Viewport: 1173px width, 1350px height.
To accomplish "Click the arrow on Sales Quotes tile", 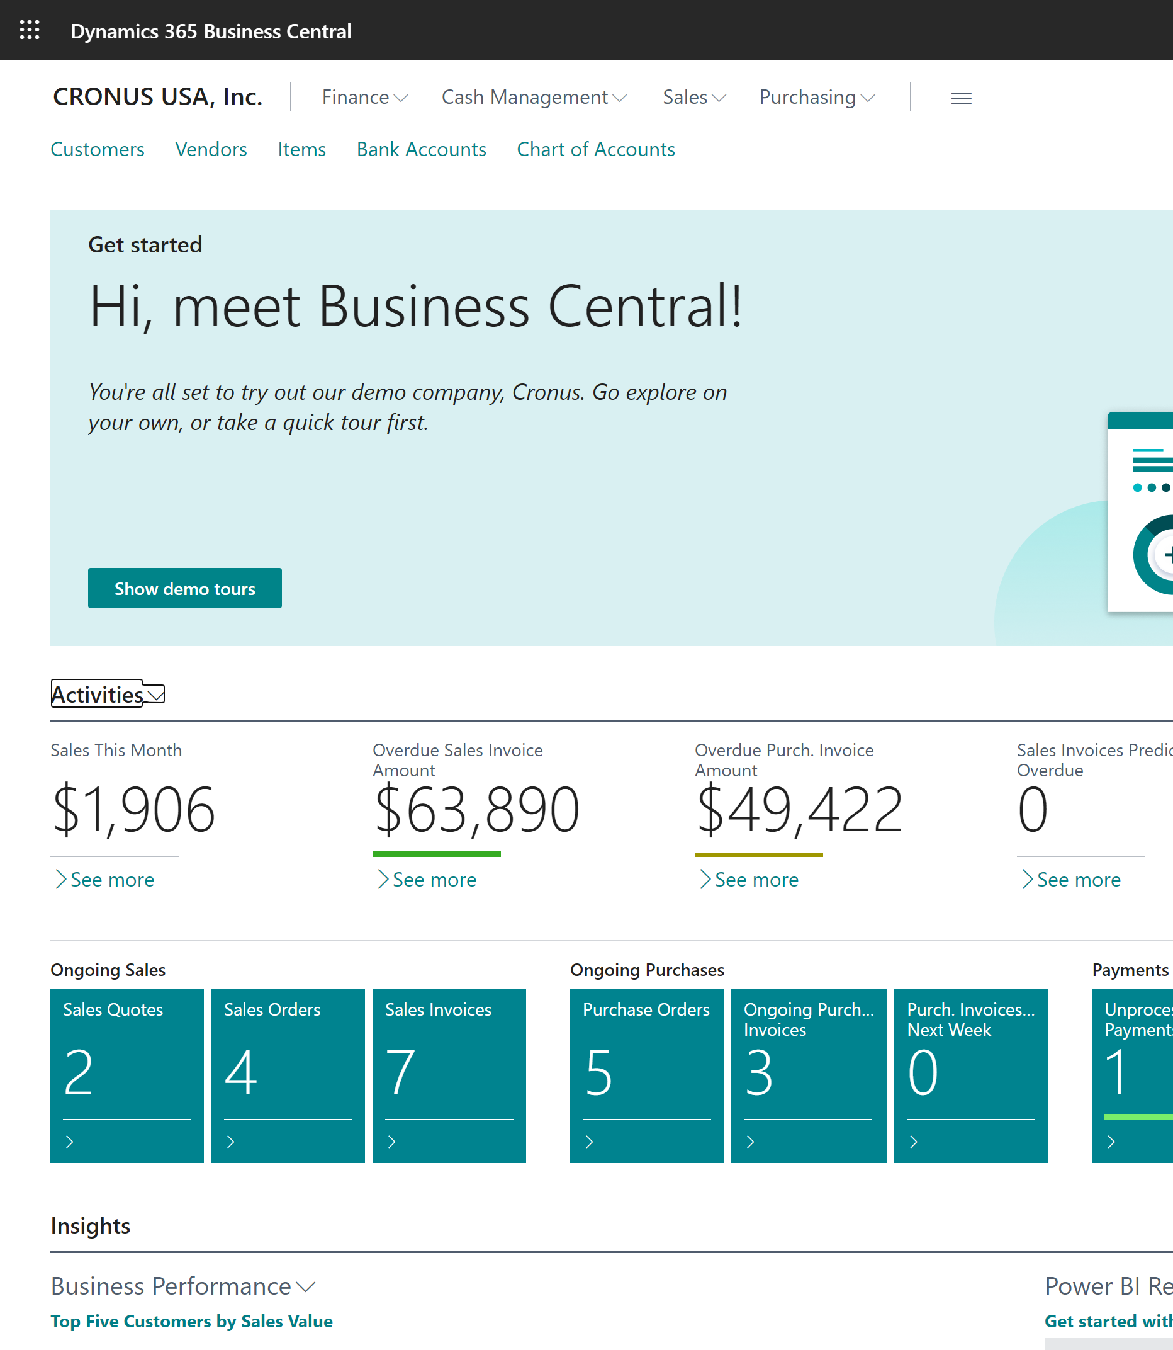I will tap(70, 1142).
